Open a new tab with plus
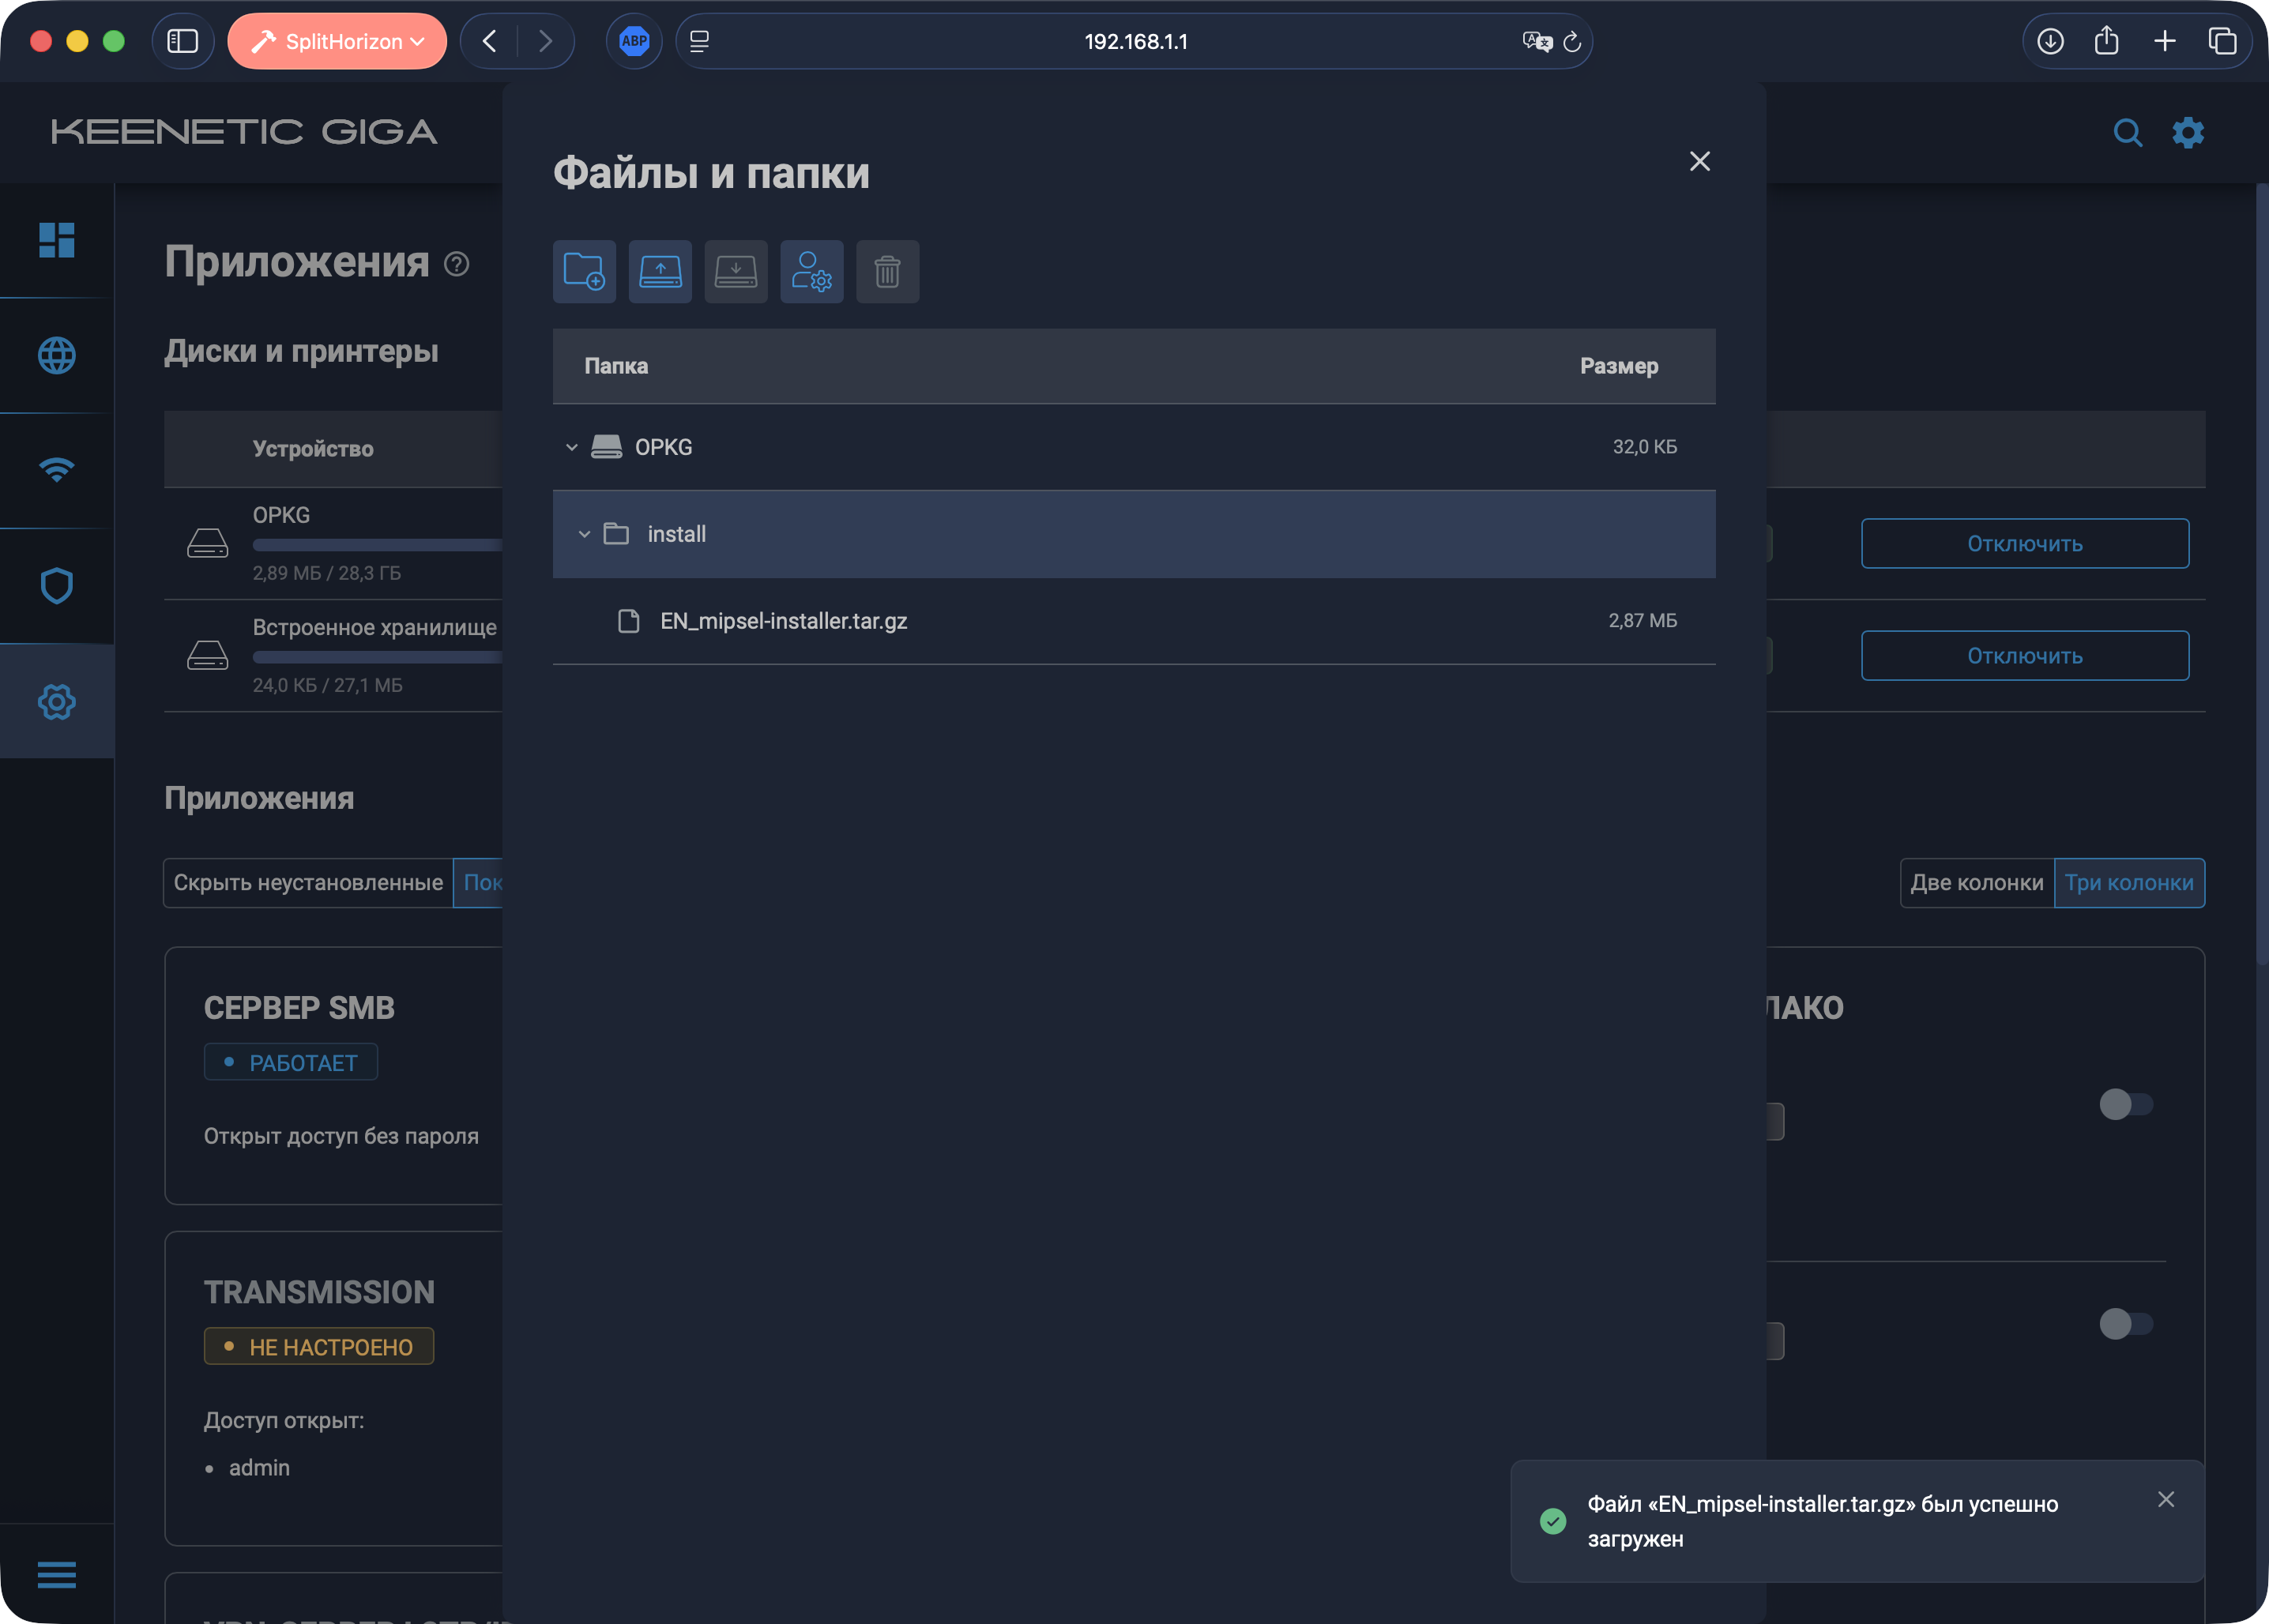The image size is (2269, 1624). click(x=2165, y=41)
